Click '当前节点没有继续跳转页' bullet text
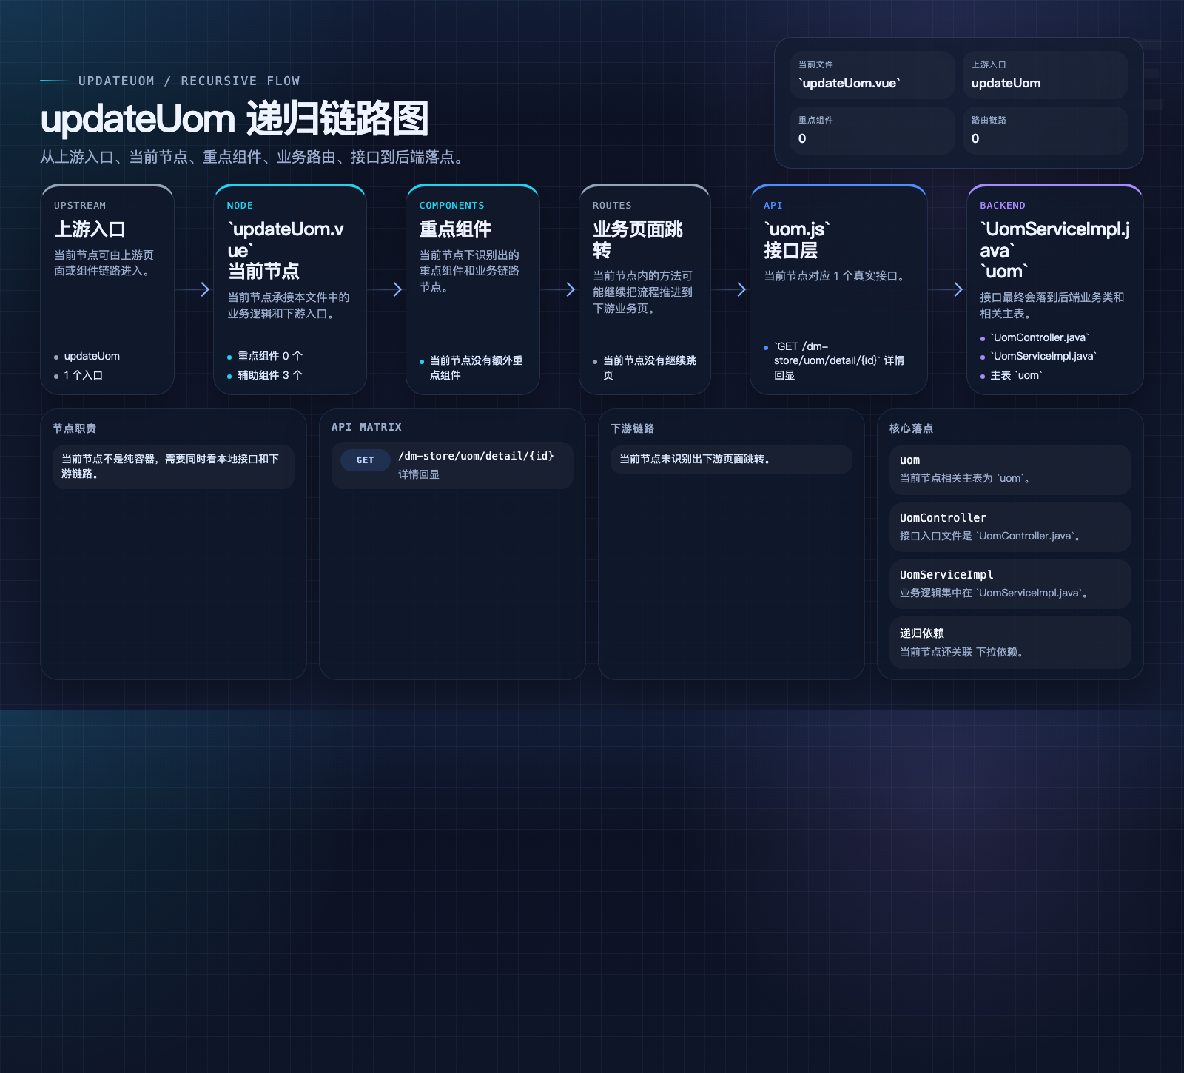Screen dimensions: 1184x1073 (x=650, y=368)
